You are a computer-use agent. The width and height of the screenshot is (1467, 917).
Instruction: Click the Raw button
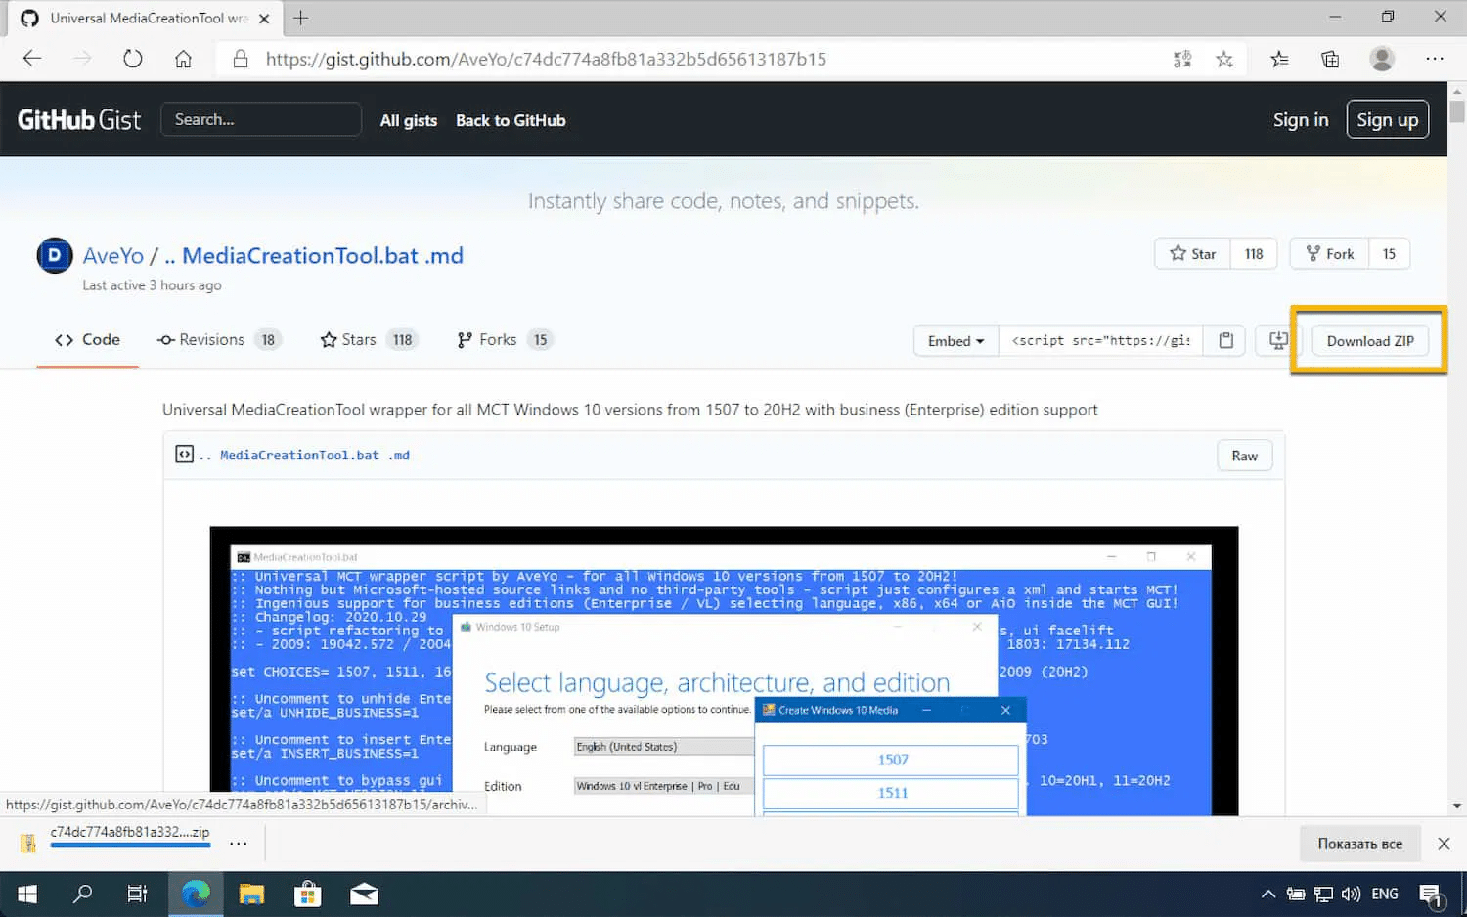[x=1244, y=456]
